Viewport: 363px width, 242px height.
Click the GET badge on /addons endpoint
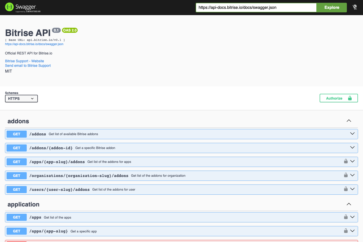[x=16, y=134]
